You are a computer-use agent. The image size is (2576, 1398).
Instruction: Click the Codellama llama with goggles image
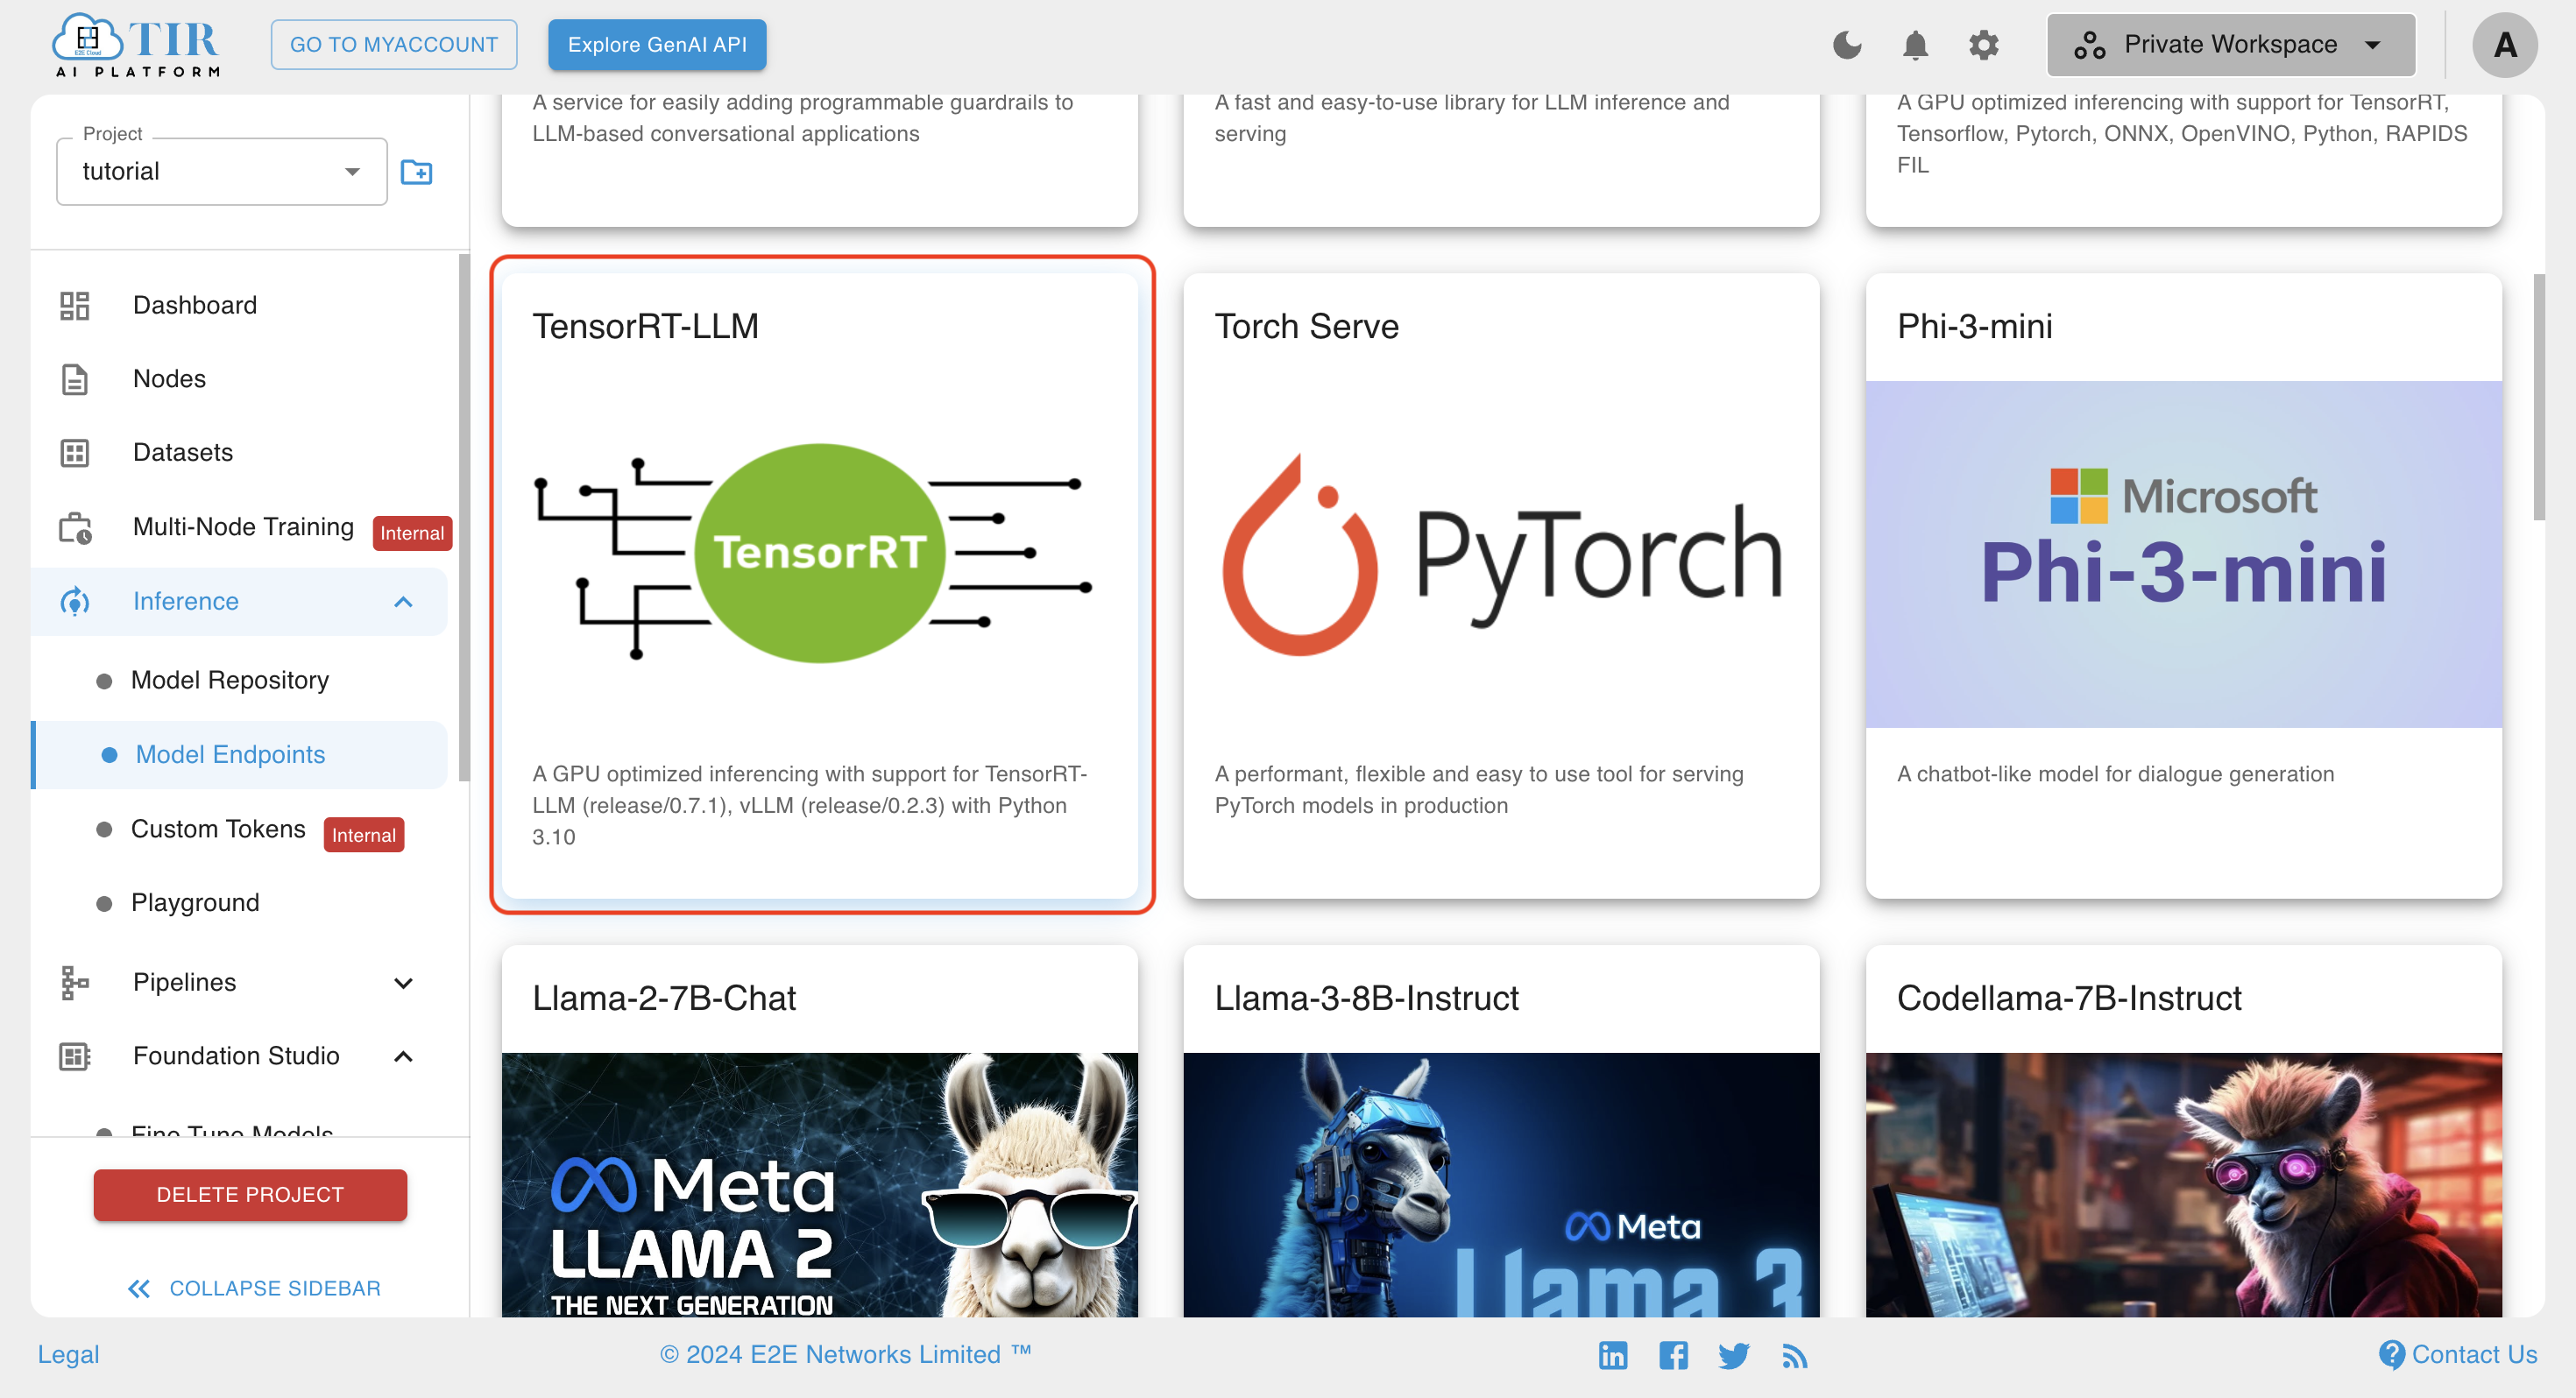[2184, 1184]
